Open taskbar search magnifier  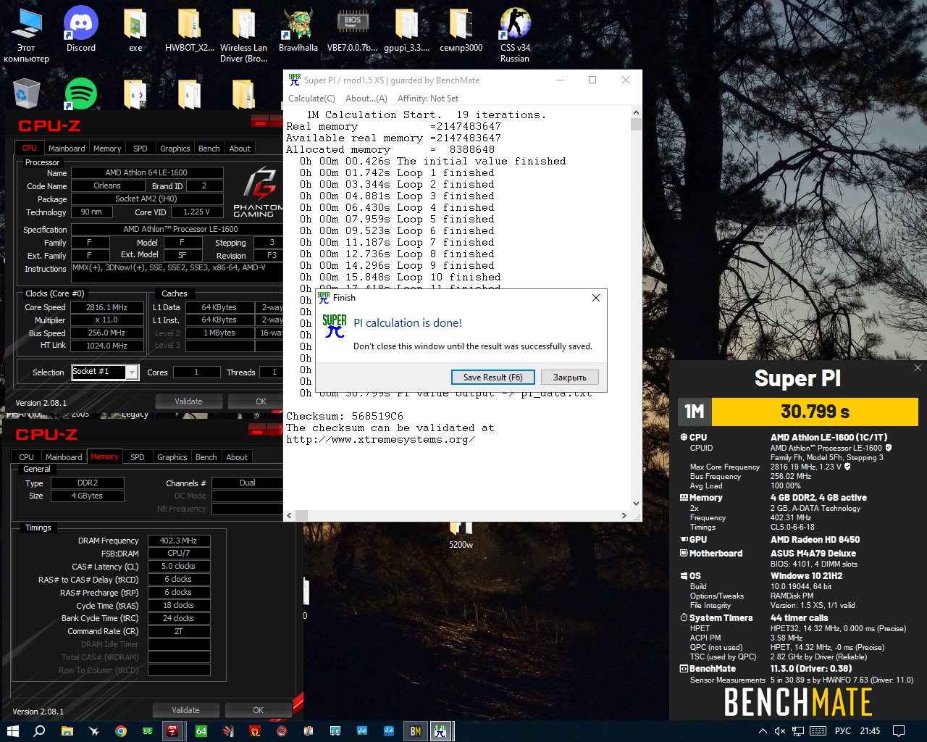pyautogui.click(x=40, y=730)
